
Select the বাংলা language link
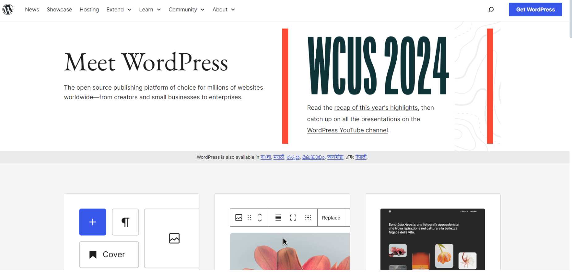point(266,157)
